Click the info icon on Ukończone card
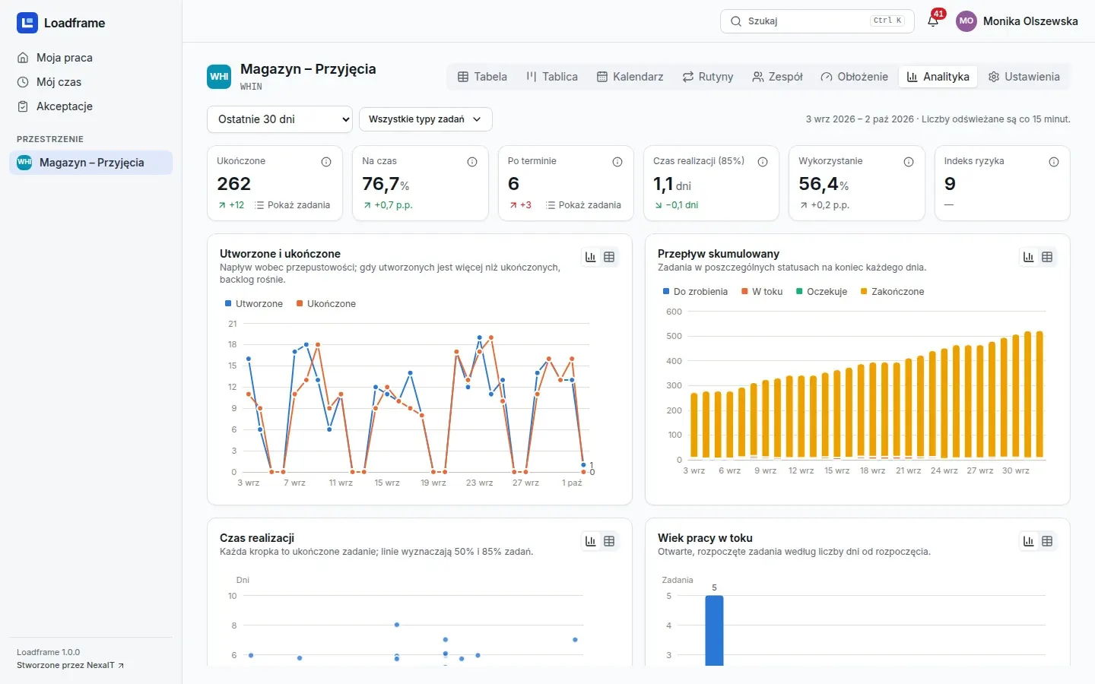The image size is (1095, 684). [x=326, y=162]
